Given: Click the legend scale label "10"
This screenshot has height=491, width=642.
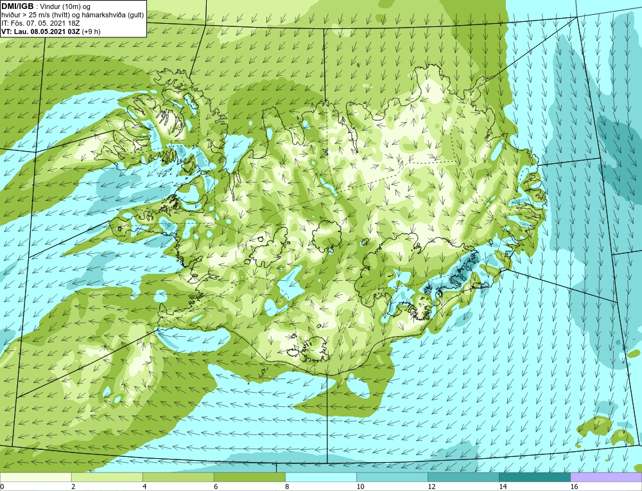Looking at the screenshot, I should click(360, 487).
